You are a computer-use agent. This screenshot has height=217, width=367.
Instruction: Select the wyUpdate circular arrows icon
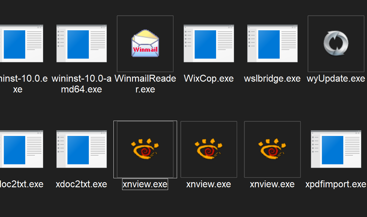click(336, 44)
